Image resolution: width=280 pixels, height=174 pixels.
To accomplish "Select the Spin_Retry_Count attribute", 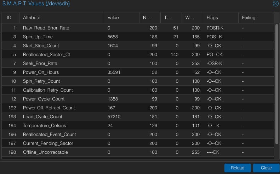I will pyautogui.click(x=41, y=81).
